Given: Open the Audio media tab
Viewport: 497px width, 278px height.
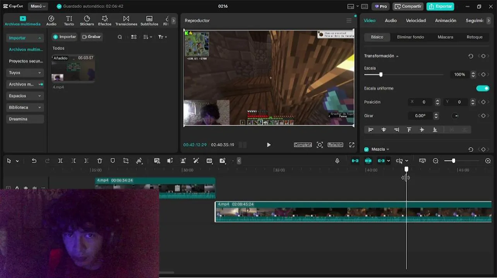Looking at the screenshot, I should [51, 21].
